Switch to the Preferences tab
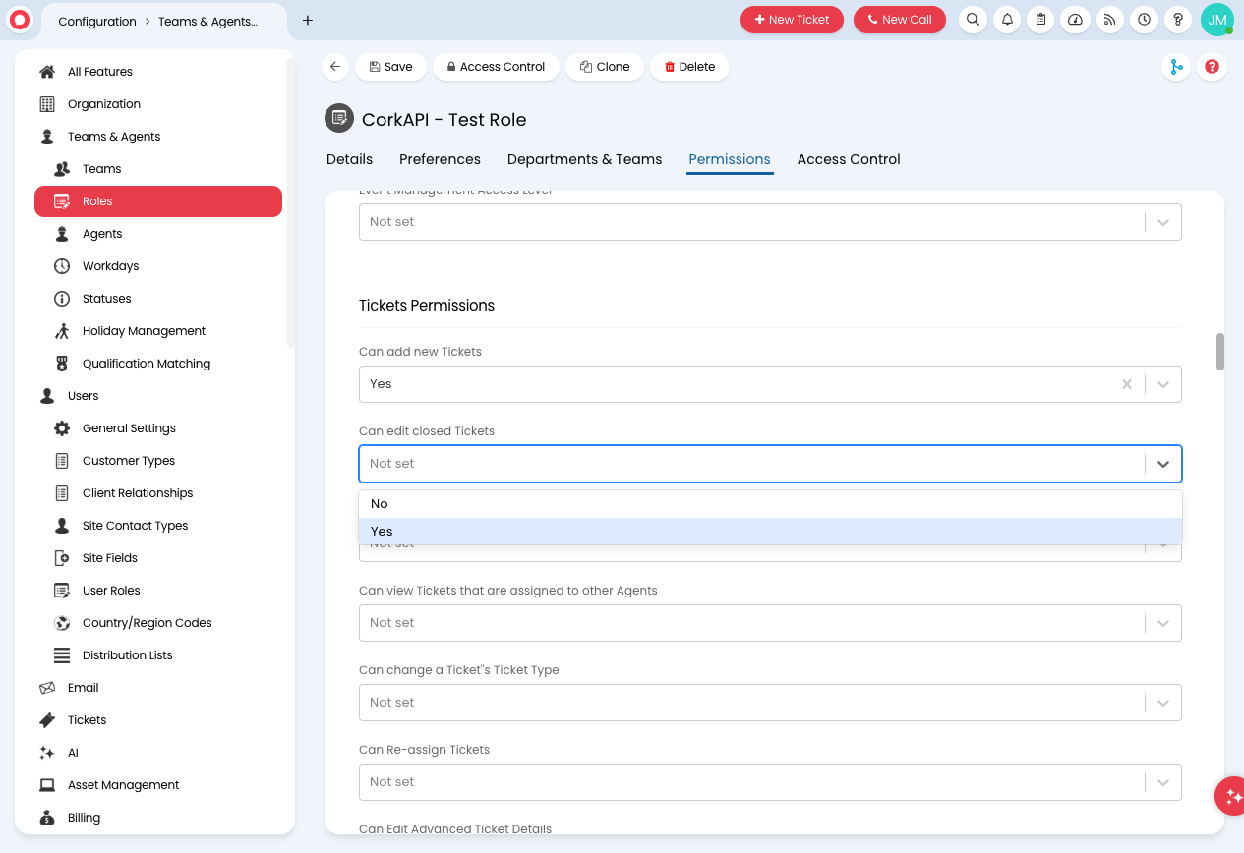Image resolution: width=1244 pixels, height=853 pixels. point(440,159)
